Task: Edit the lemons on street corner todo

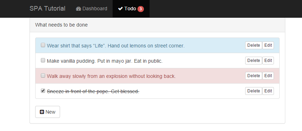Action: pos(268,45)
